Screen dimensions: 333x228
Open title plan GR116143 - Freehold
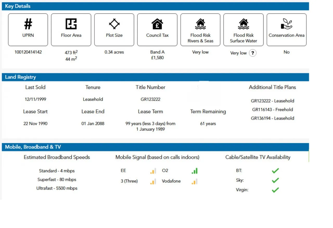[272, 110]
